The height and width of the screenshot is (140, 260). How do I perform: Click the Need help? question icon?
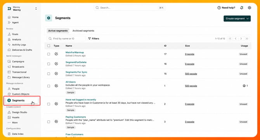point(219,8)
